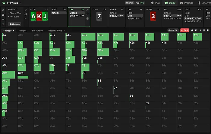Open the Analyze section

(204, 3)
